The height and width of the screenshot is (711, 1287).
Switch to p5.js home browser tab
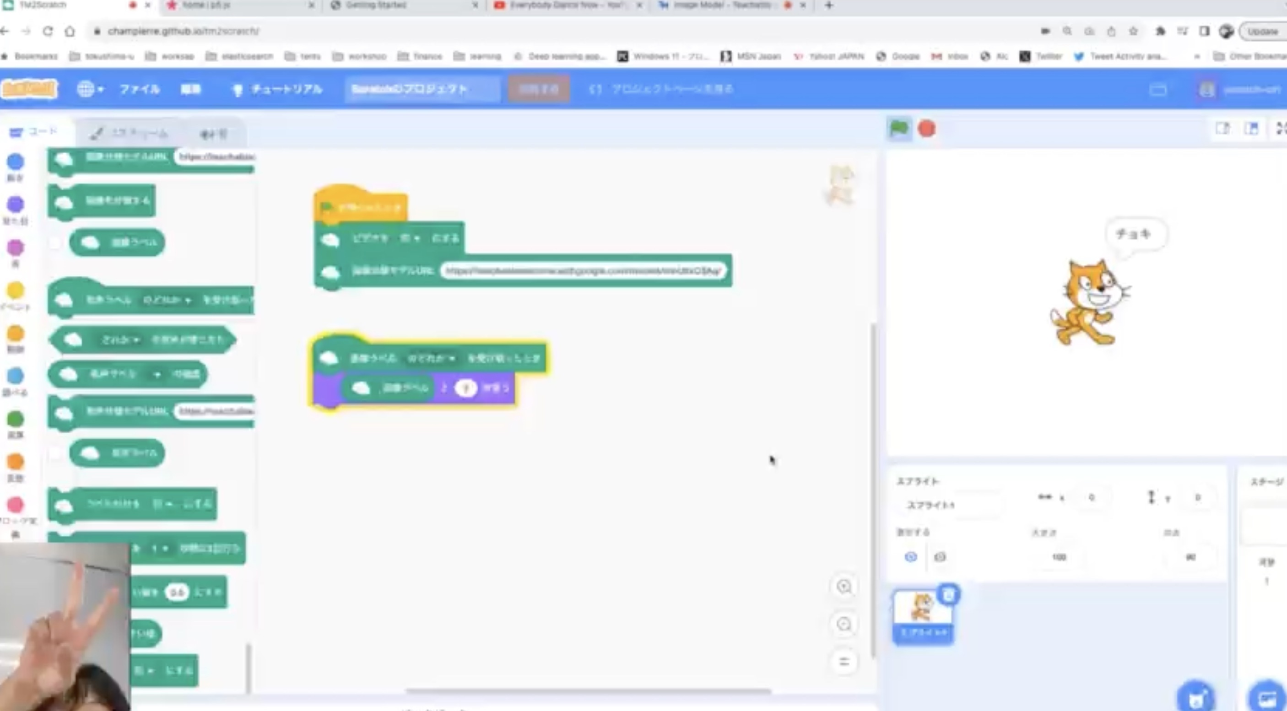241,5
